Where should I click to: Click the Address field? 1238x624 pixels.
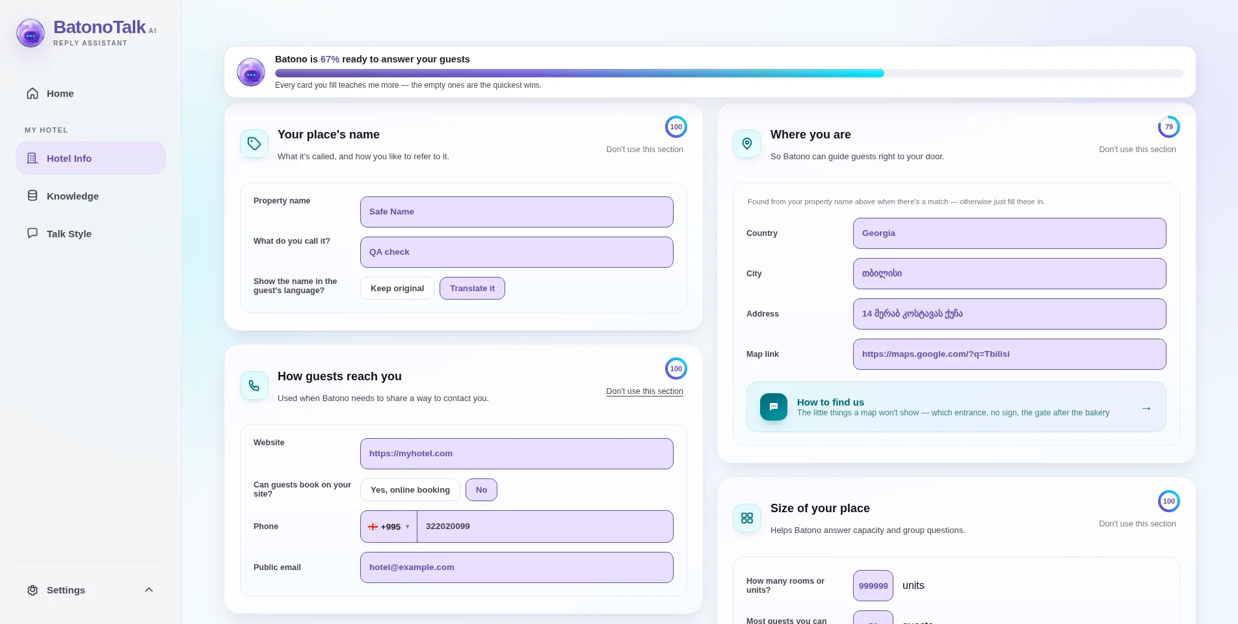[x=1009, y=314]
